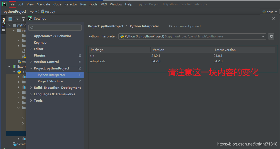Open the Python Interpreter combo box
This screenshot has height=149, width=280.
tap(192, 36)
